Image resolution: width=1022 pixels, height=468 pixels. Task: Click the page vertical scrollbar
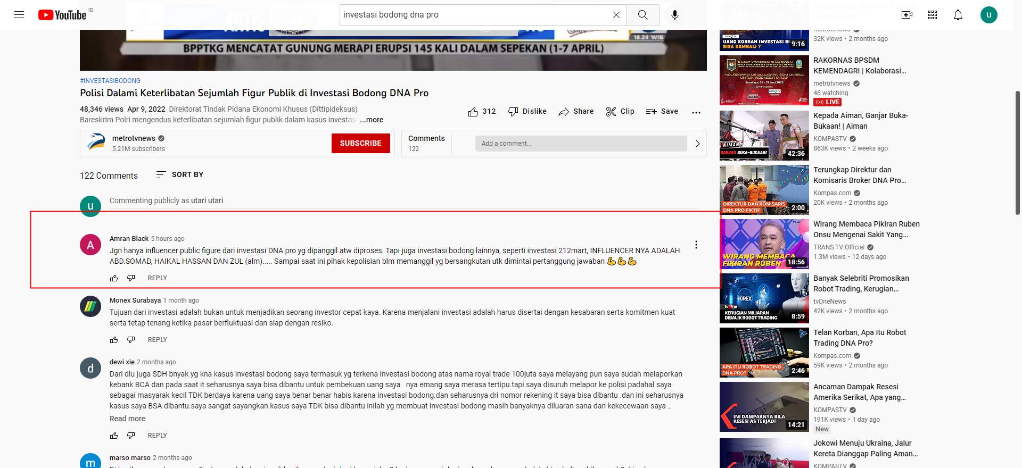(1018, 153)
